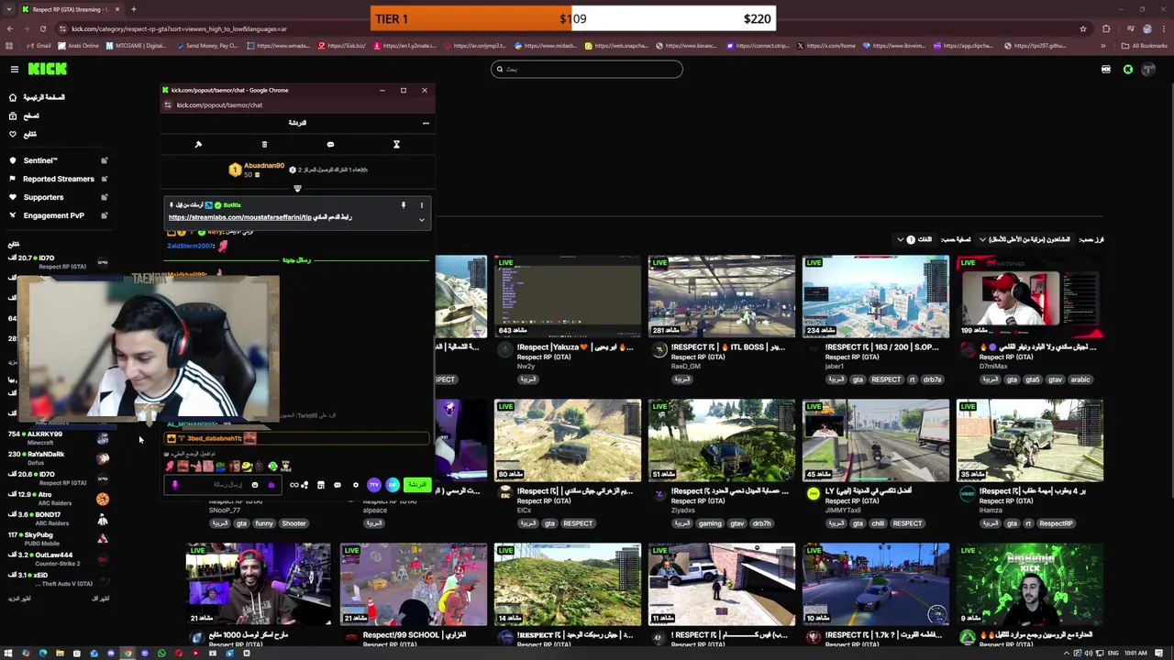Open the vertical dots menu on pinned message
This screenshot has width=1174, height=660.
click(422, 205)
